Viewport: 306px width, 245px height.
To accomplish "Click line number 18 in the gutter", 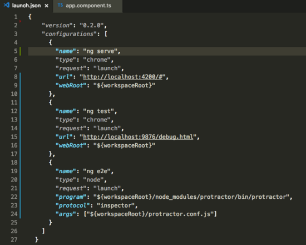I will (x=14, y=163).
